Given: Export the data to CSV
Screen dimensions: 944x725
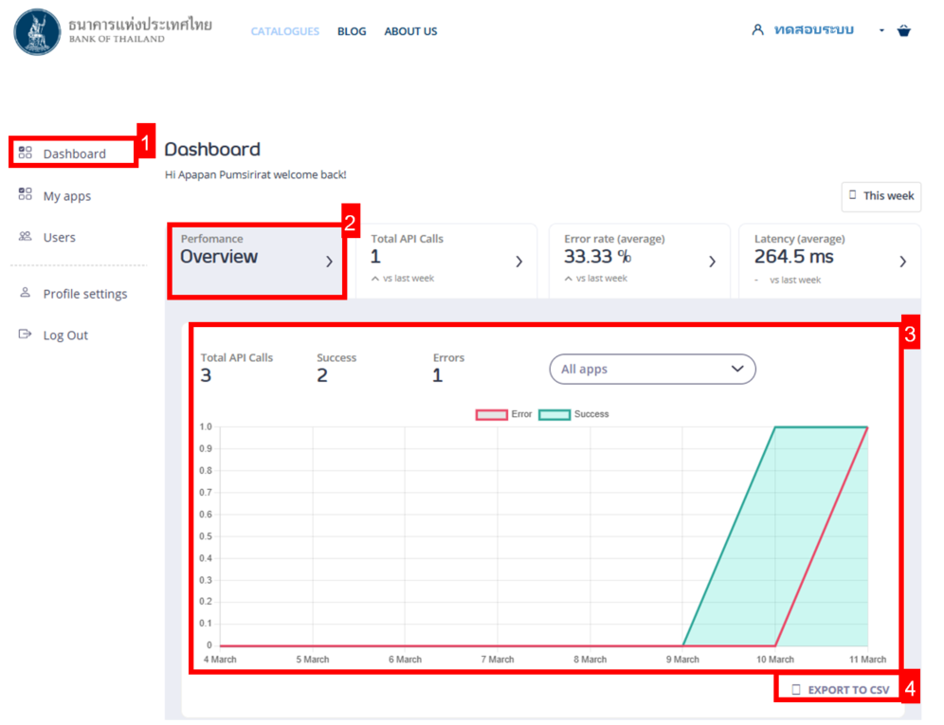Looking at the screenshot, I should (840, 690).
